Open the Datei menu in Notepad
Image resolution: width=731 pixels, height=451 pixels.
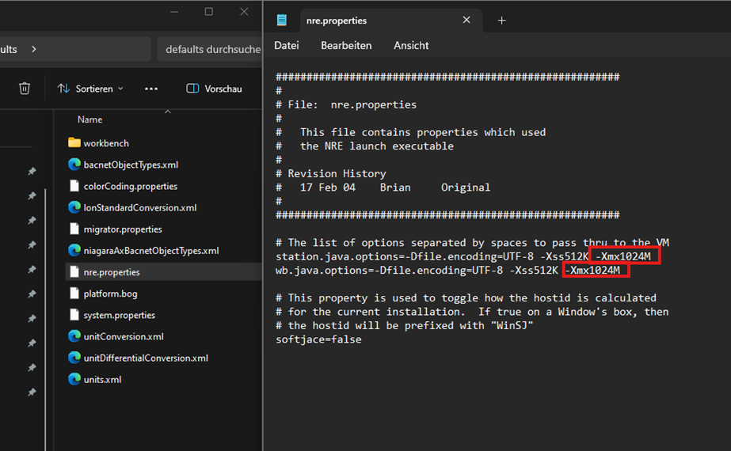point(286,46)
